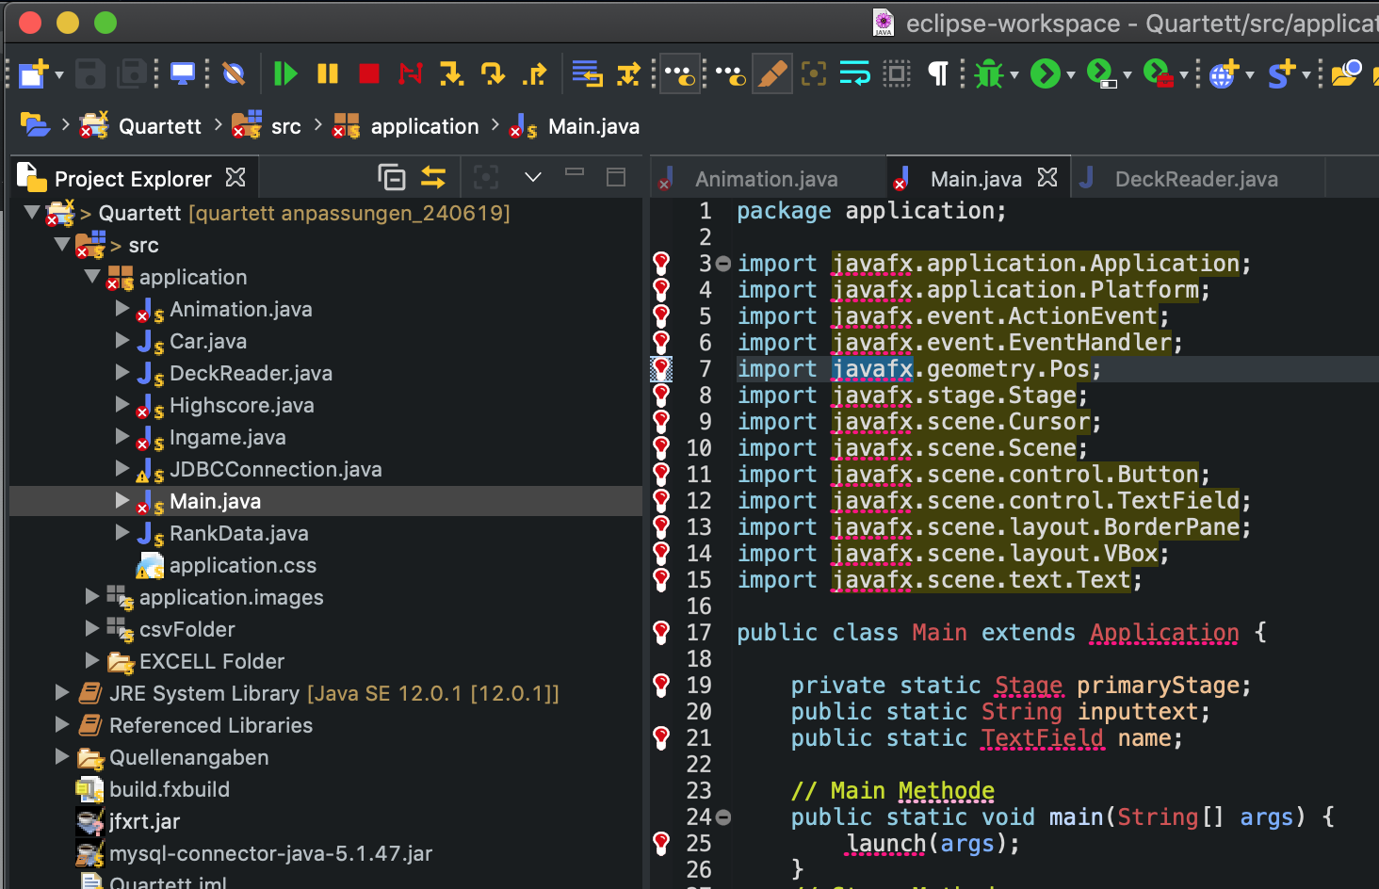The height and width of the screenshot is (889, 1379).
Task: Click Quartett in the breadcrumb path
Action: coord(159,126)
